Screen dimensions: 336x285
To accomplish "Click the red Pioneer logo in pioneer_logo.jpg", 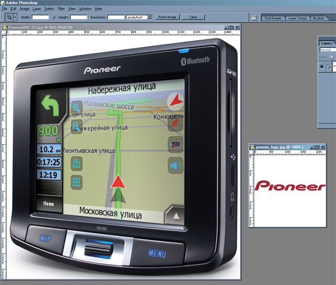I will pyautogui.click(x=290, y=186).
